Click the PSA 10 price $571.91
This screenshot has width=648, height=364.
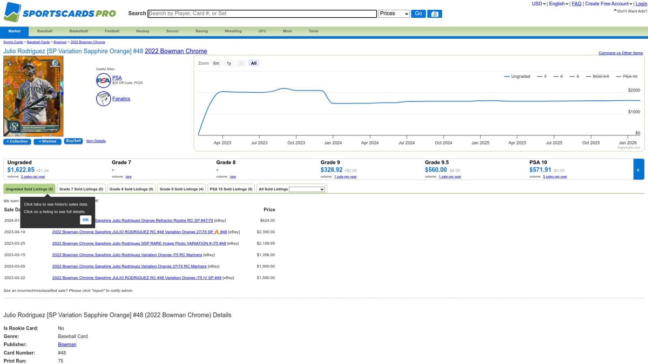pyautogui.click(x=540, y=170)
